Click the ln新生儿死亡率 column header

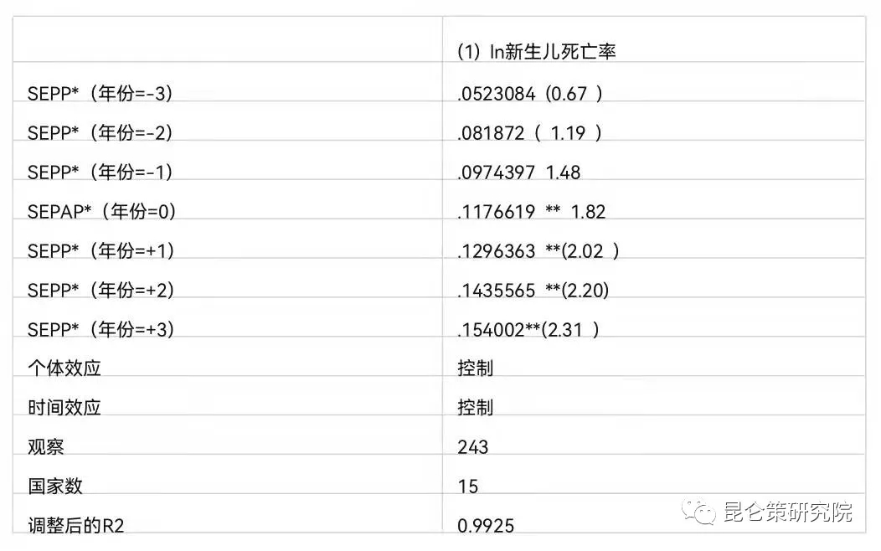pyautogui.click(x=537, y=52)
